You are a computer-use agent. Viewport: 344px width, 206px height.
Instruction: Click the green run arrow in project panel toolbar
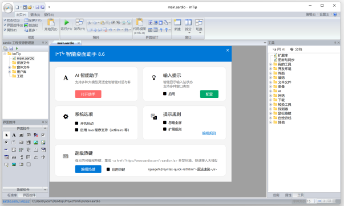tap(17, 48)
